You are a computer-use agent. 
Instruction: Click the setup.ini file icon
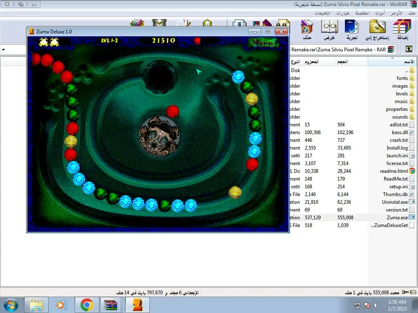pyautogui.click(x=412, y=187)
